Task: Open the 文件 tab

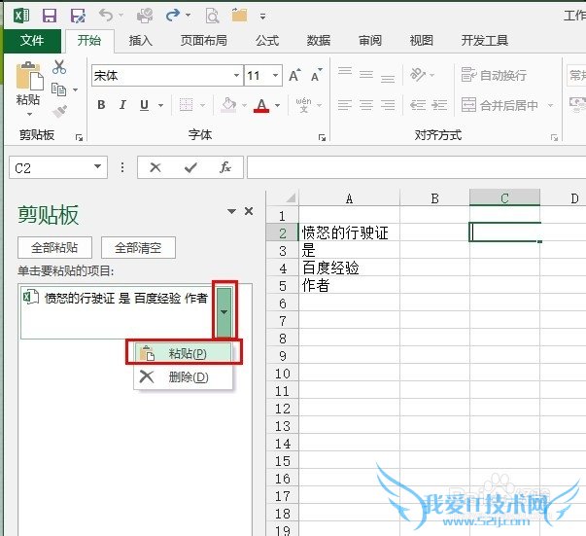Action: click(x=32, y=41)
